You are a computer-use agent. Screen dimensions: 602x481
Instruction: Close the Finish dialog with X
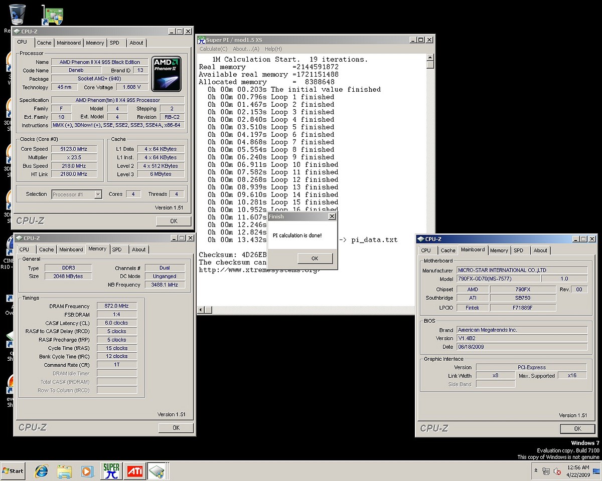332,216
